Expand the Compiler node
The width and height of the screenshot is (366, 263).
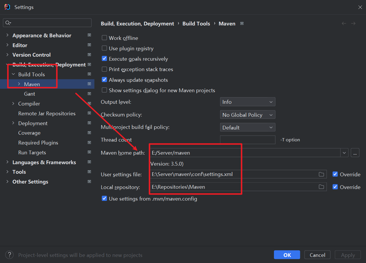click(x=13, y=103)
